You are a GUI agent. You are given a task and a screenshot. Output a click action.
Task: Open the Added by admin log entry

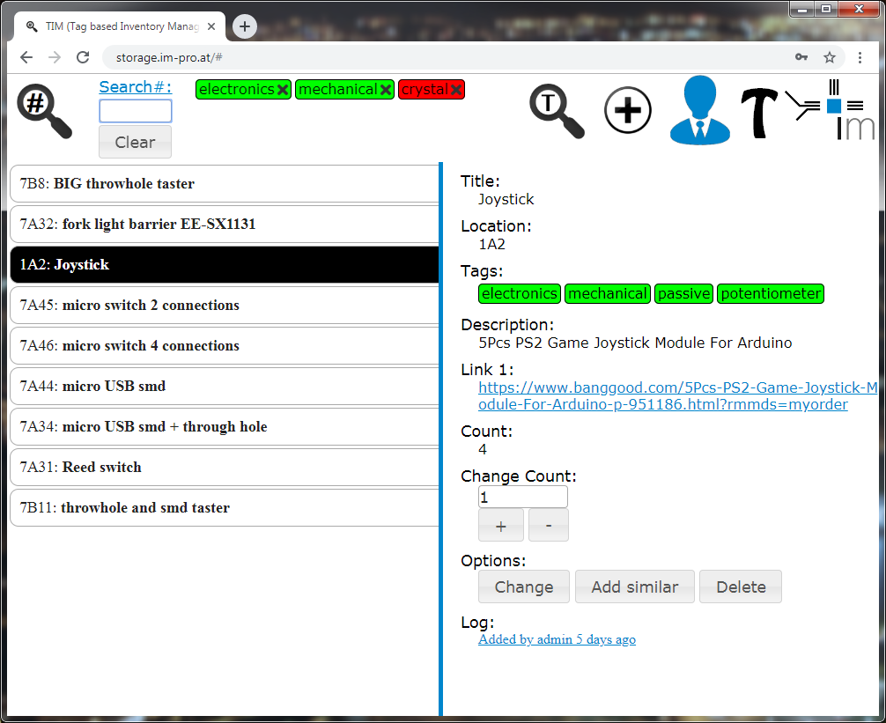[x=557, y=639]
